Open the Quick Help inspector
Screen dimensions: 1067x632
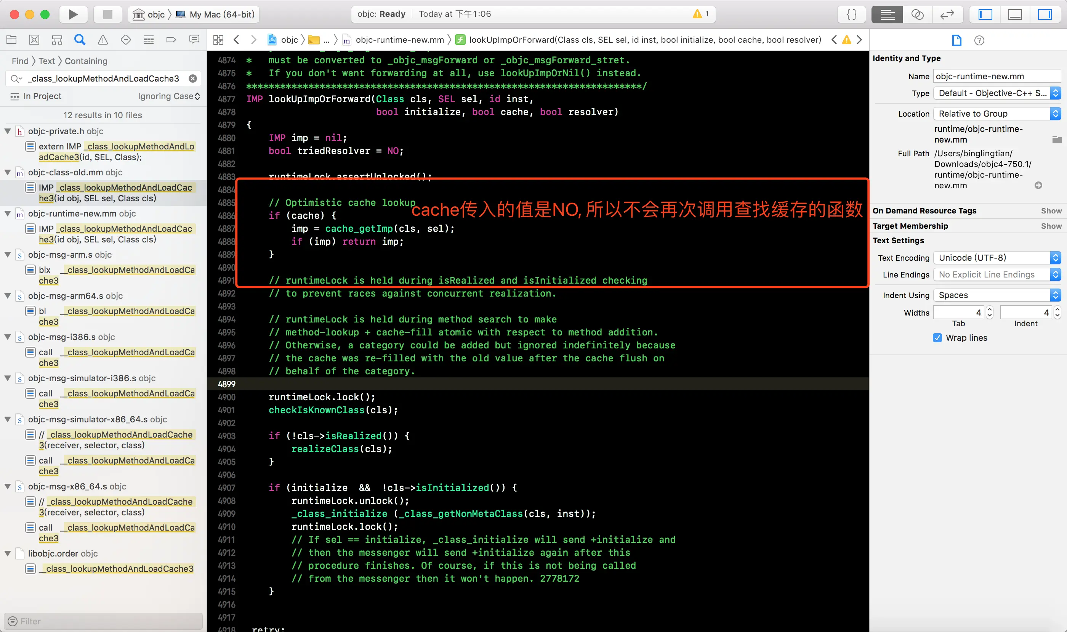tap(979, 40)
